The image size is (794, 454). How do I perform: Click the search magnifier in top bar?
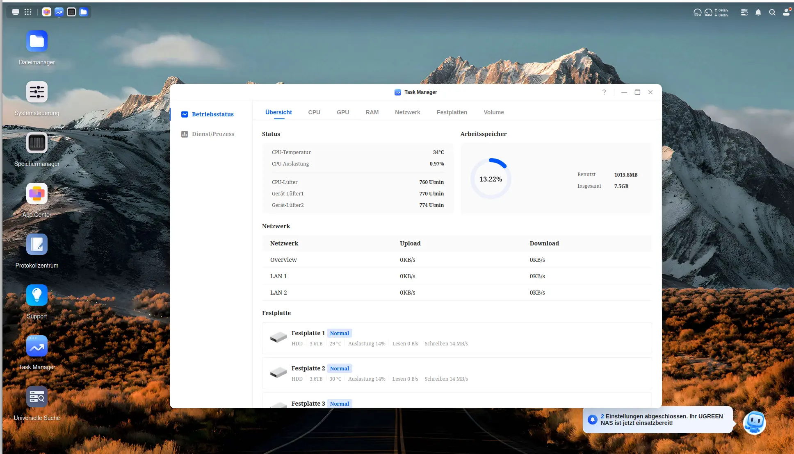pyautogui.click(x=772, y=12)
